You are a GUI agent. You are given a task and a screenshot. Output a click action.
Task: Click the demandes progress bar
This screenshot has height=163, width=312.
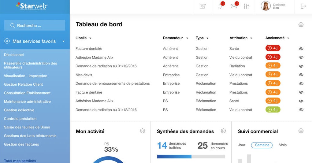pyautogui.click(x=191, y=157)
